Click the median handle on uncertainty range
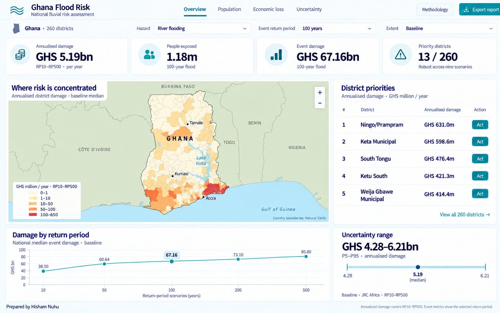This screenshot has width=500, height=313. point(418,267)
